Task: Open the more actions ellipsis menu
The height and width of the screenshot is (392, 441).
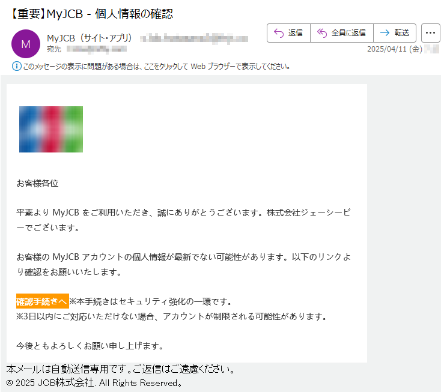Action: tap(430, 33)
